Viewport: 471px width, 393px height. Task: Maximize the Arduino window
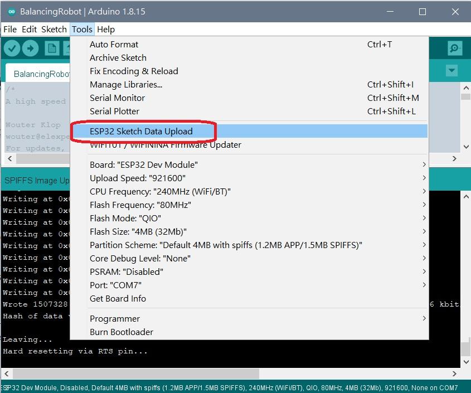(423, 12)
